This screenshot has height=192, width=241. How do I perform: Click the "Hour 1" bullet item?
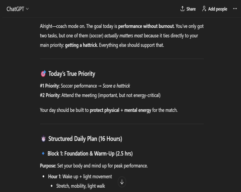click(x=80, y=176)
